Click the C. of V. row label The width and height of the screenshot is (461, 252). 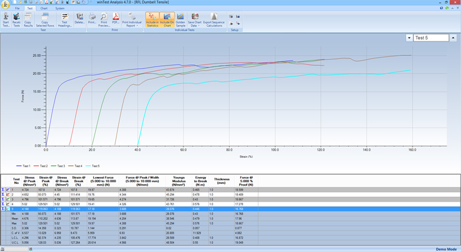(x=16, y=233)
